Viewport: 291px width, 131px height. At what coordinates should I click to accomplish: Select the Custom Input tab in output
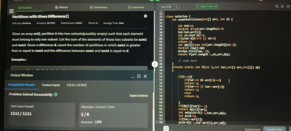(51, 85)
